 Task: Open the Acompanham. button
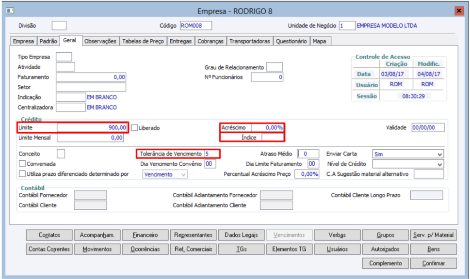[x=97, y=235]
